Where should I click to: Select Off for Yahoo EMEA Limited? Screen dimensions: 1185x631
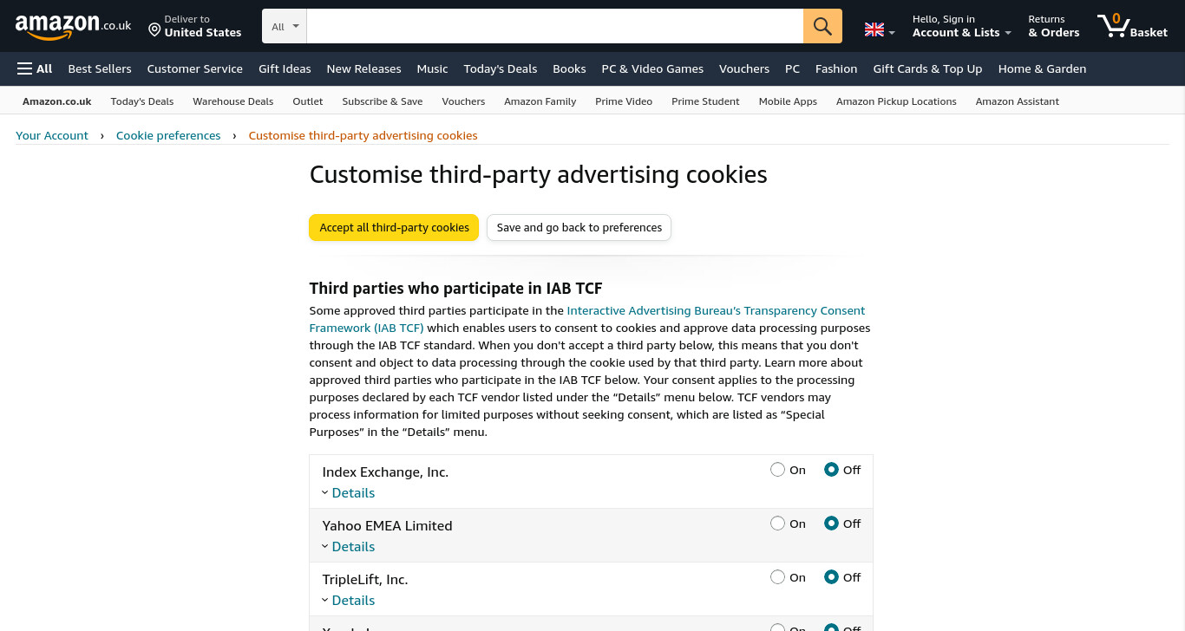(x=831, y=524)
